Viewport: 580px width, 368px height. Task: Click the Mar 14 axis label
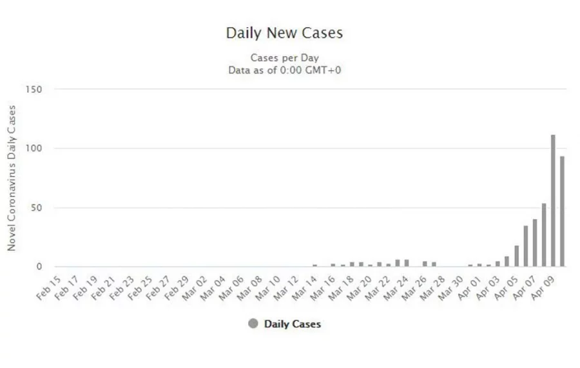[305, 287]
